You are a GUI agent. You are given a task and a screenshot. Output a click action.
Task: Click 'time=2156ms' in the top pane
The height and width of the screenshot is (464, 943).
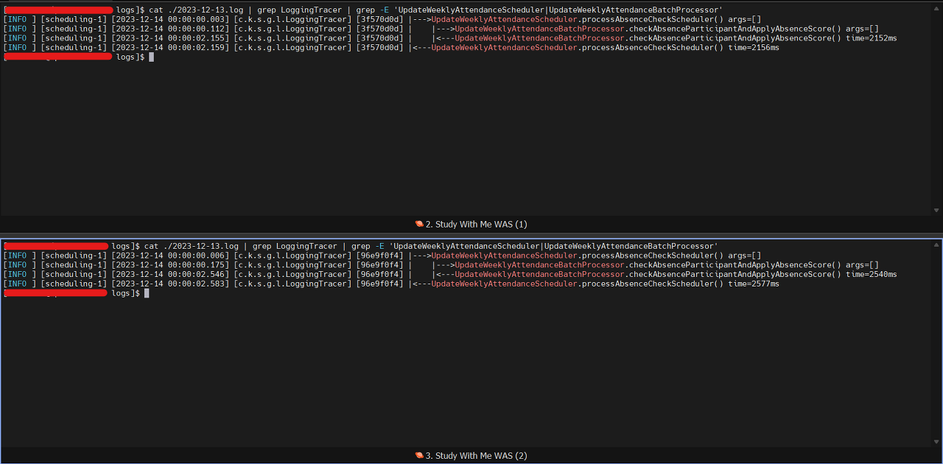pyautogui.click(x=754, y=47)
